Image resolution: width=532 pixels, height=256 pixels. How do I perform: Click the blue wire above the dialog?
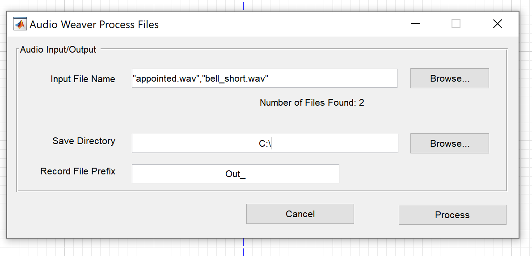[x=243, y=6]
